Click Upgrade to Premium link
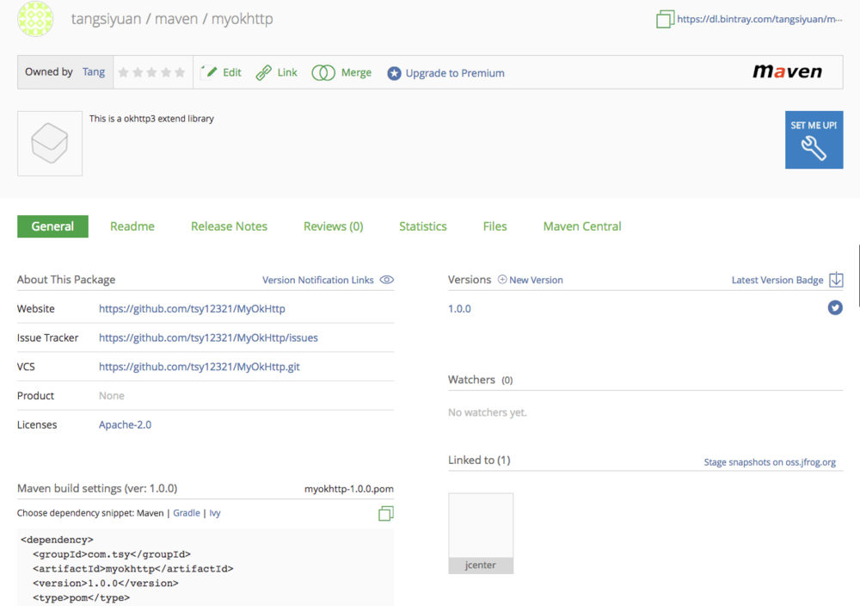This screenshot has width=860, height=606. (x=455, y=73)
